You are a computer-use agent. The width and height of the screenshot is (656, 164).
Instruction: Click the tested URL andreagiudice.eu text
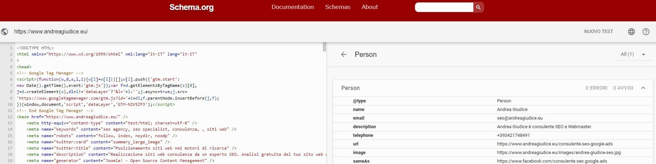pyautogui.click(x=51, y=32)
